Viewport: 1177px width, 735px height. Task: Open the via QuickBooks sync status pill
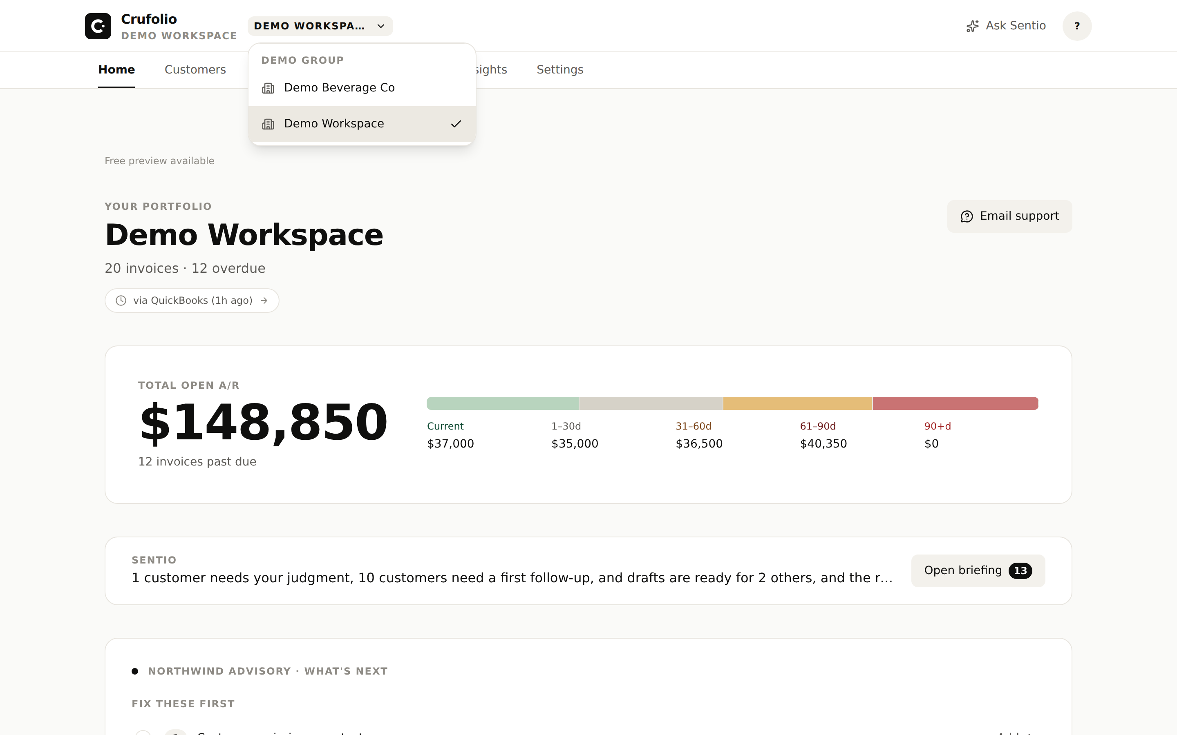point(192,301)
